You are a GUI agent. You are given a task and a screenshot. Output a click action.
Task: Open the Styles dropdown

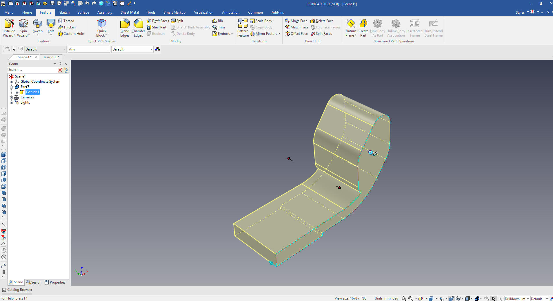[522, 12]
